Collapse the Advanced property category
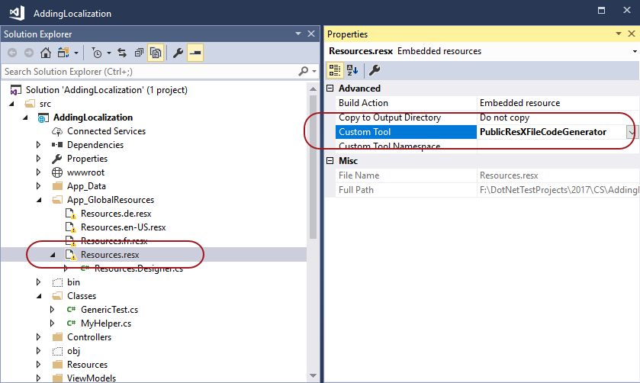640x383 pixels. click(330, 89)
